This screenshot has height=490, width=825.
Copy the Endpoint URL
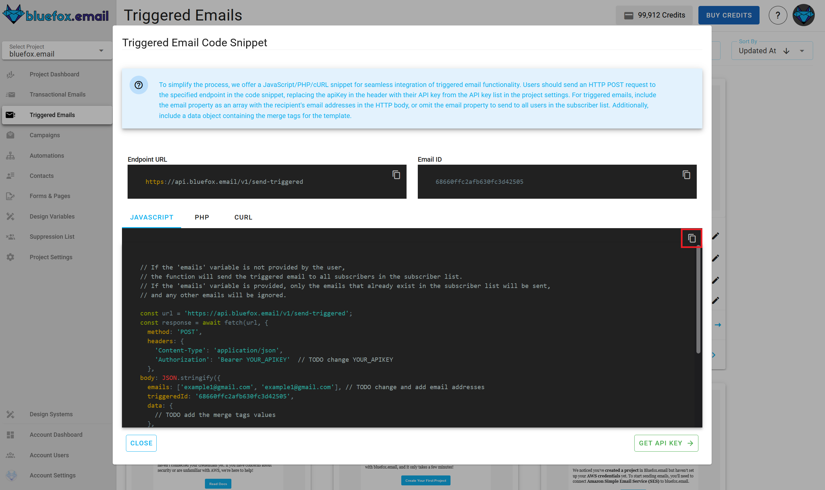(396, 175)
